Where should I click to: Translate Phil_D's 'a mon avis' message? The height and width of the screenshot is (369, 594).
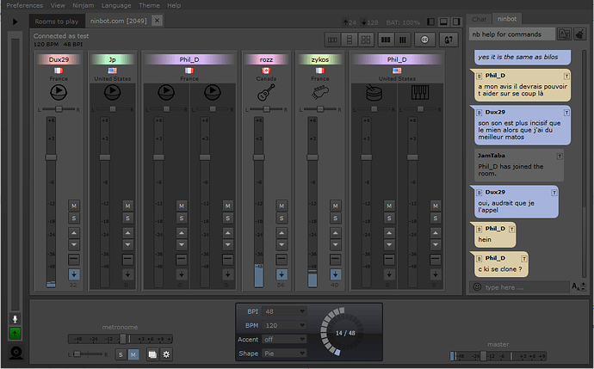point(566,76)
